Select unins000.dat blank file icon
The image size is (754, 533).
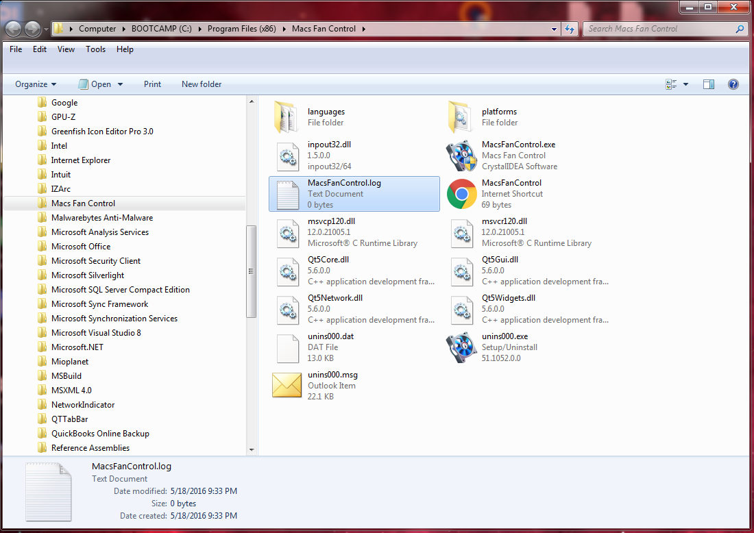click(288, 348)
